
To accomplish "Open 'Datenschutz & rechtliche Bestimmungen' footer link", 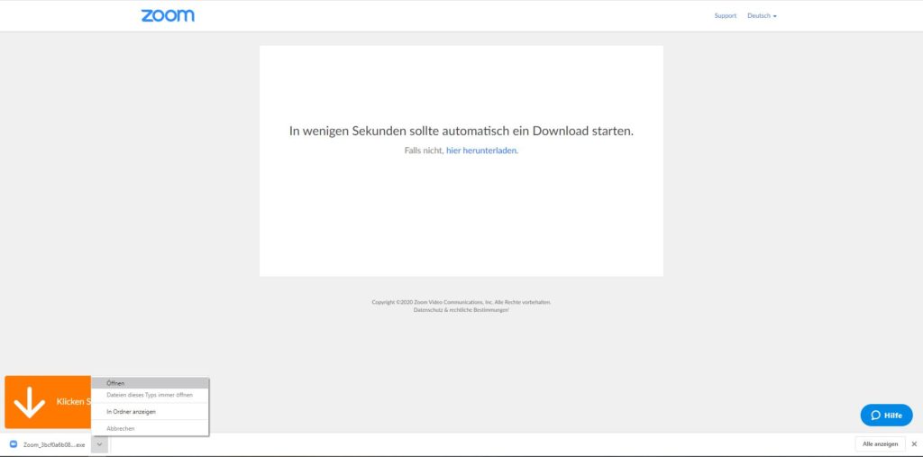I will (x=461, y=310).
